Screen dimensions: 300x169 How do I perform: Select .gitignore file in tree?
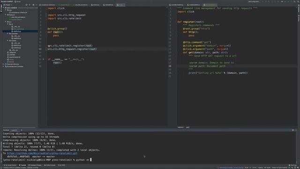click(x=12, y=52)
